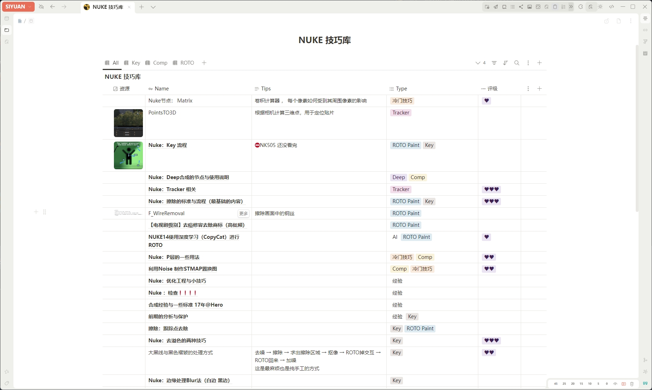Expand the view switcher showing 4
Viewport: 652px width, 390px height.
(x=480, y=63)
